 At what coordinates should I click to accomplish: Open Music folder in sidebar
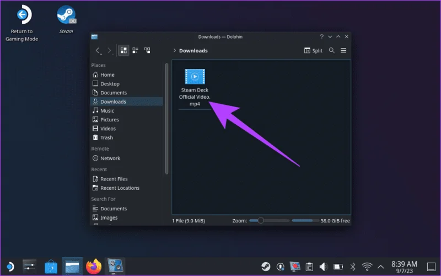click(x=127, y=111)
